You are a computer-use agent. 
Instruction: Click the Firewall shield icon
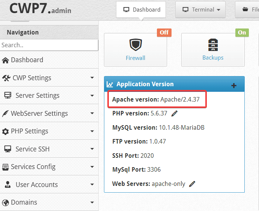point(135,45)
